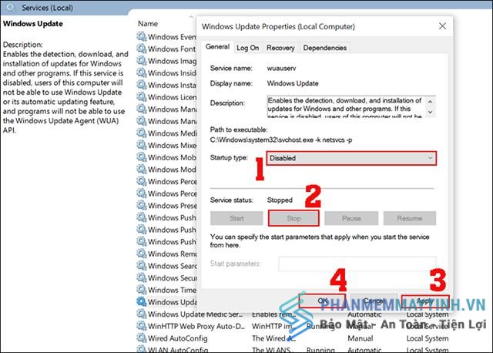Click the gear icon beside Windows Insta service

point(142,85)
